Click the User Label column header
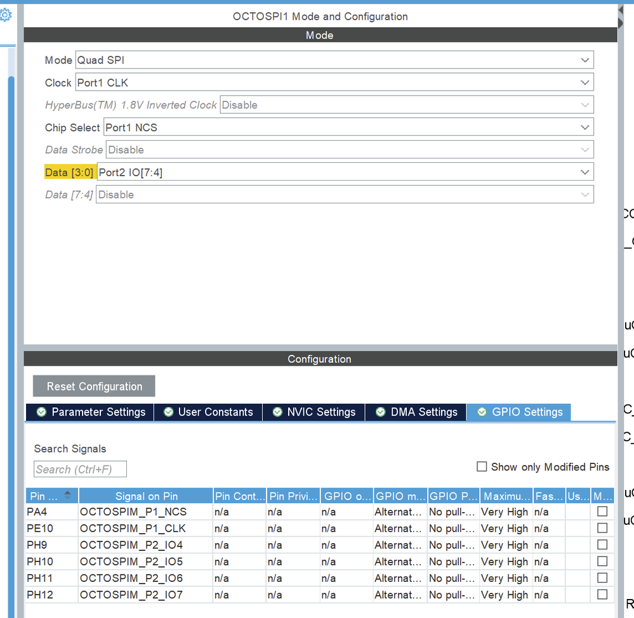 (578, 496)
